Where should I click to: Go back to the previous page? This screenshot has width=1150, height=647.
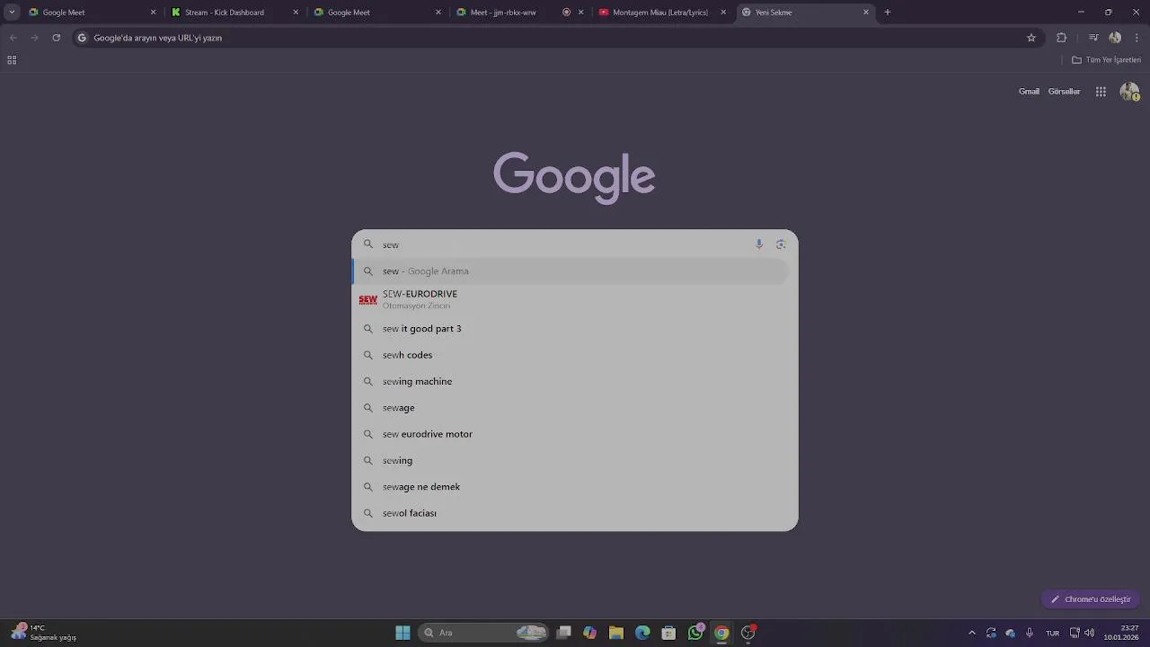[x=13, y=38]
